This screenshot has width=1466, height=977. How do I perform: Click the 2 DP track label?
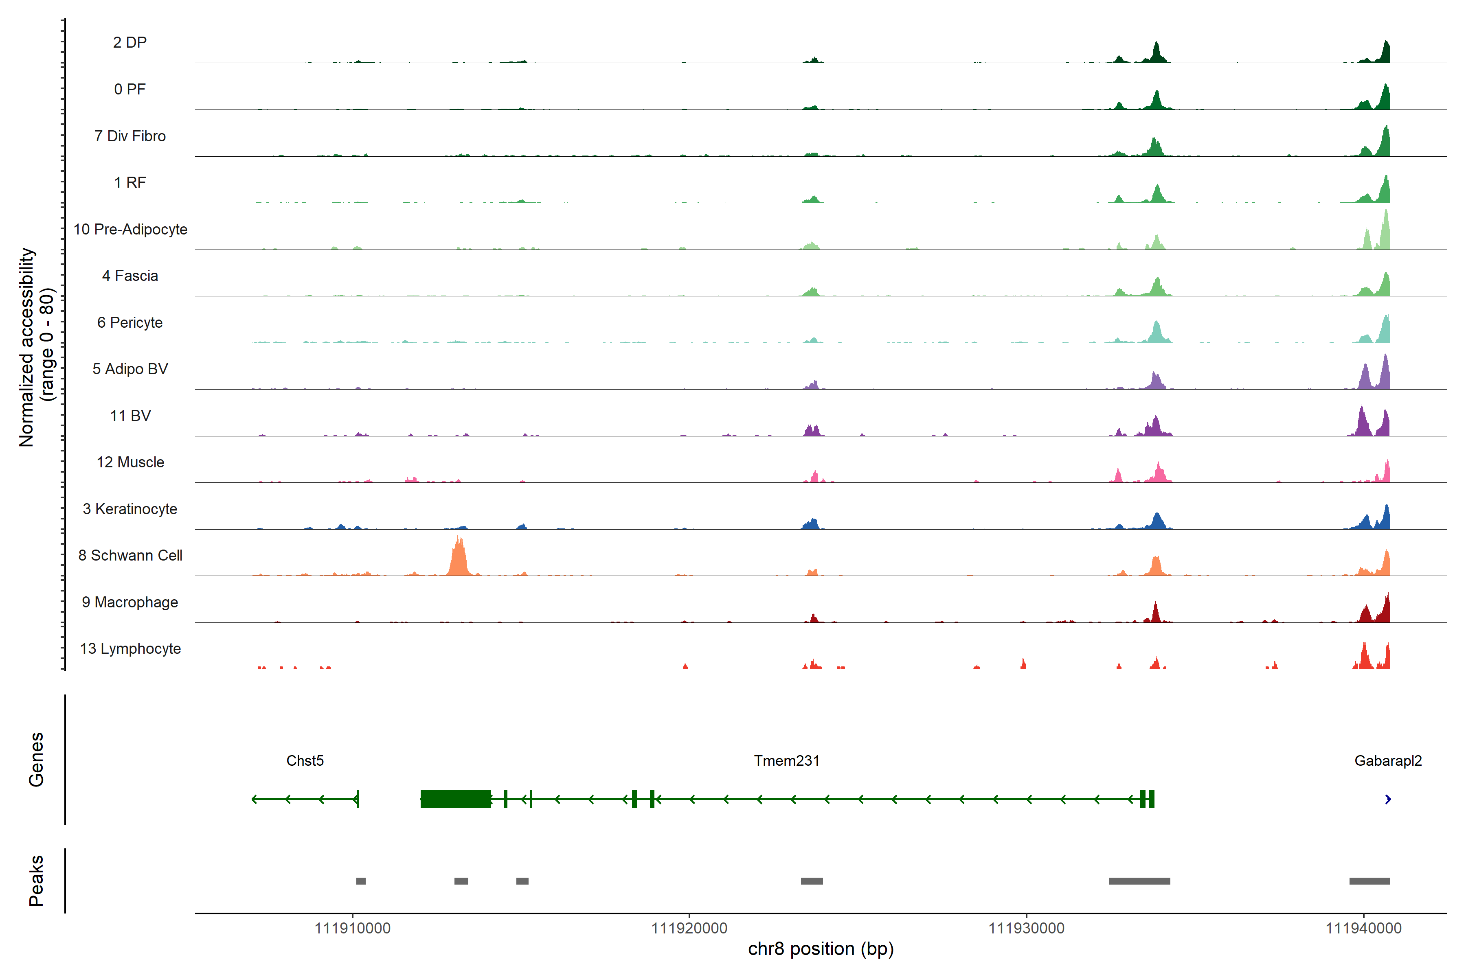[x=129, y=42]
